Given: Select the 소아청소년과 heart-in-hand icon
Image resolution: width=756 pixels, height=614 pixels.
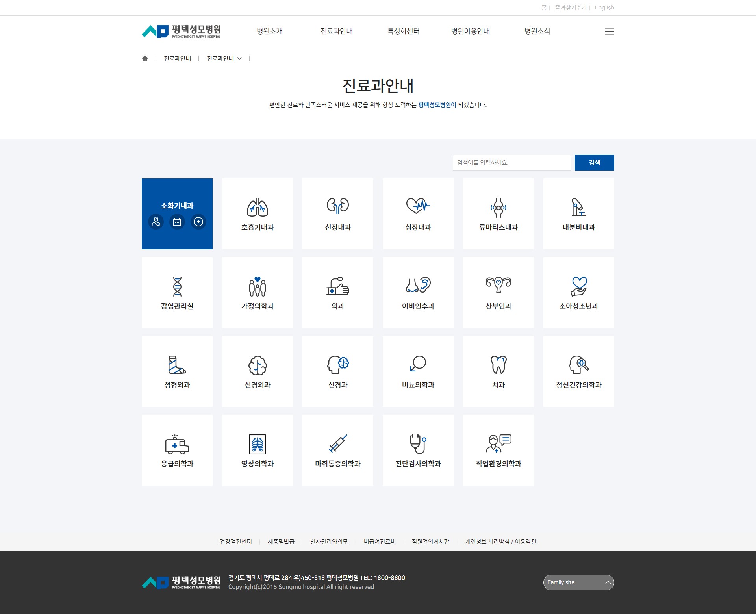Looking at the screenshot, I should [x=579, y=286].
